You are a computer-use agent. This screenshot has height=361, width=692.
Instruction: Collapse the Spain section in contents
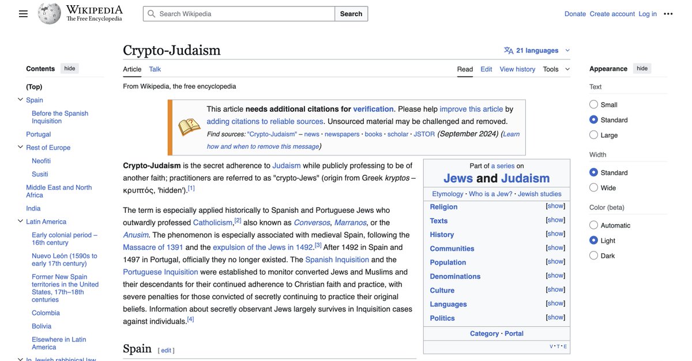[x=20, y=100]
